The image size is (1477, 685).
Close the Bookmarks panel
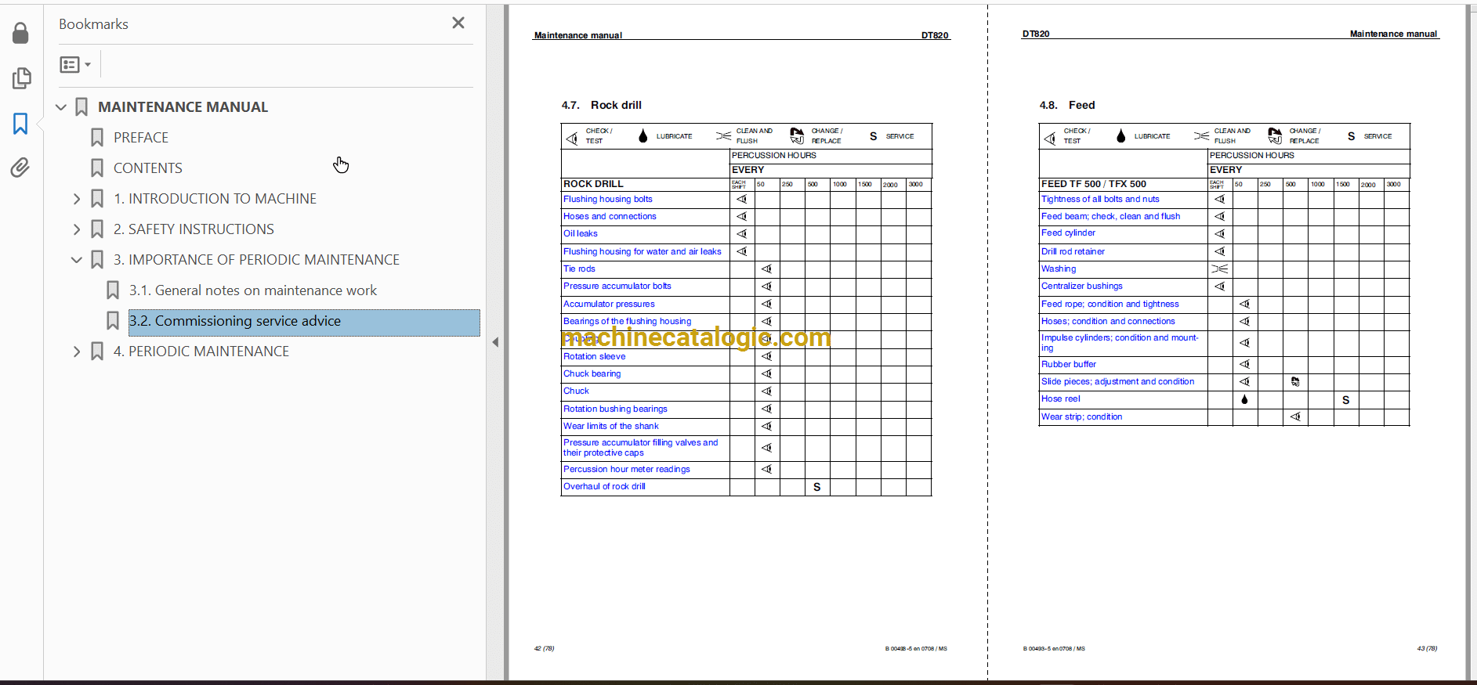pyautogui.click(x=458, y=23)
